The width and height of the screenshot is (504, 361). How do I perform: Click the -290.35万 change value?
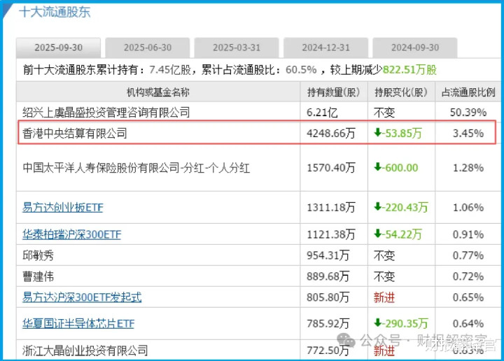401,323
